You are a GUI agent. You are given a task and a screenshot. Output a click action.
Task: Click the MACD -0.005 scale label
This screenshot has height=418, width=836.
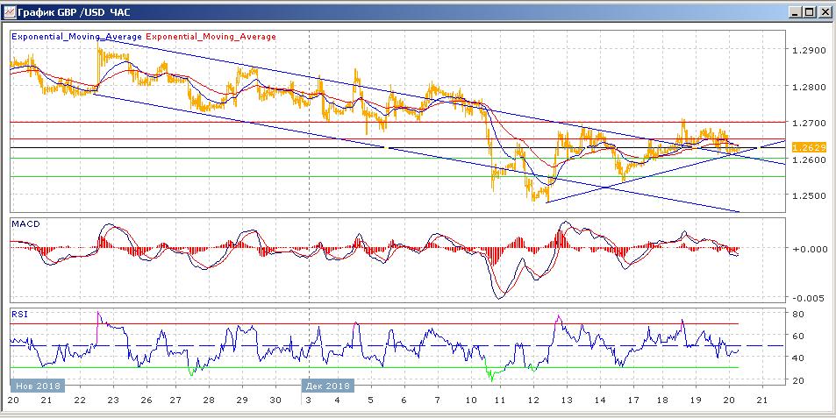coord(805,298)
